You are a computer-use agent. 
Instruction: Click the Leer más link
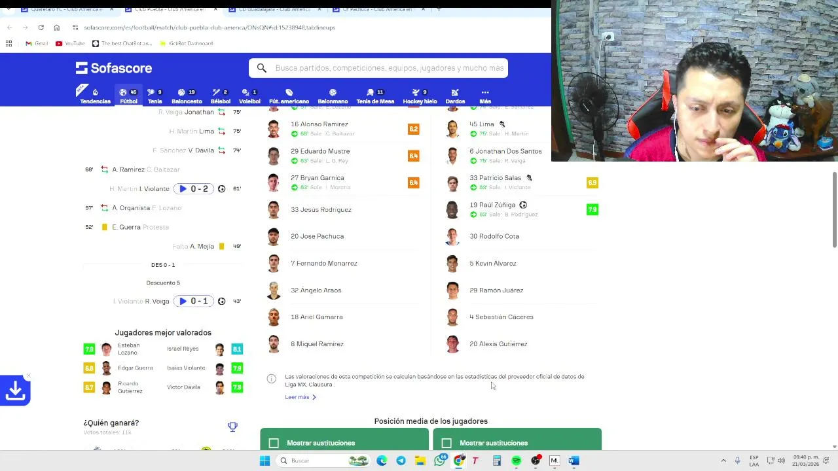point(297,397)
